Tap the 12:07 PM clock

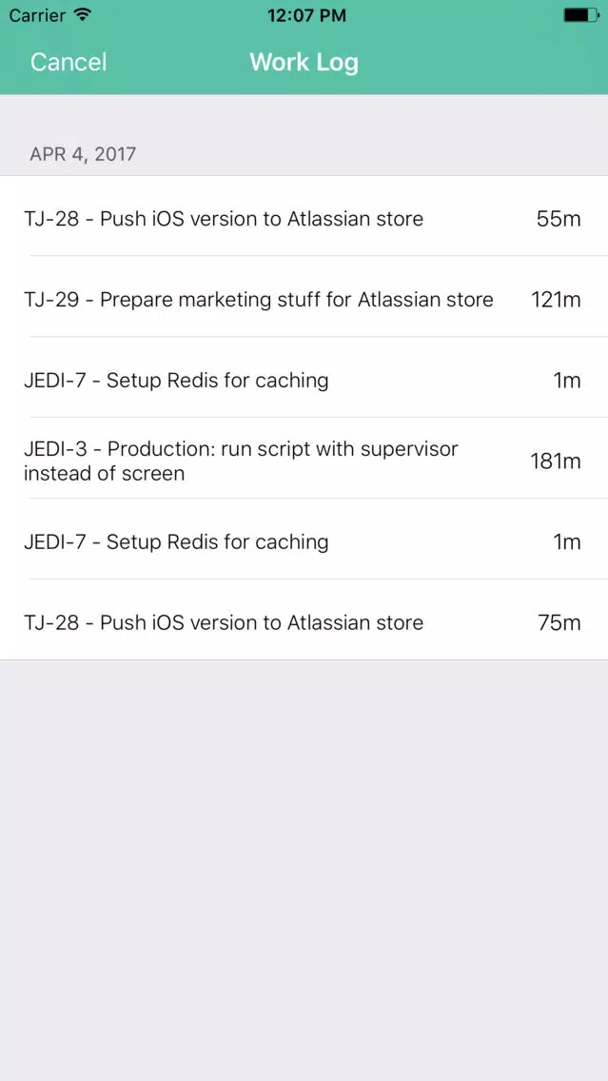point(306,15)
